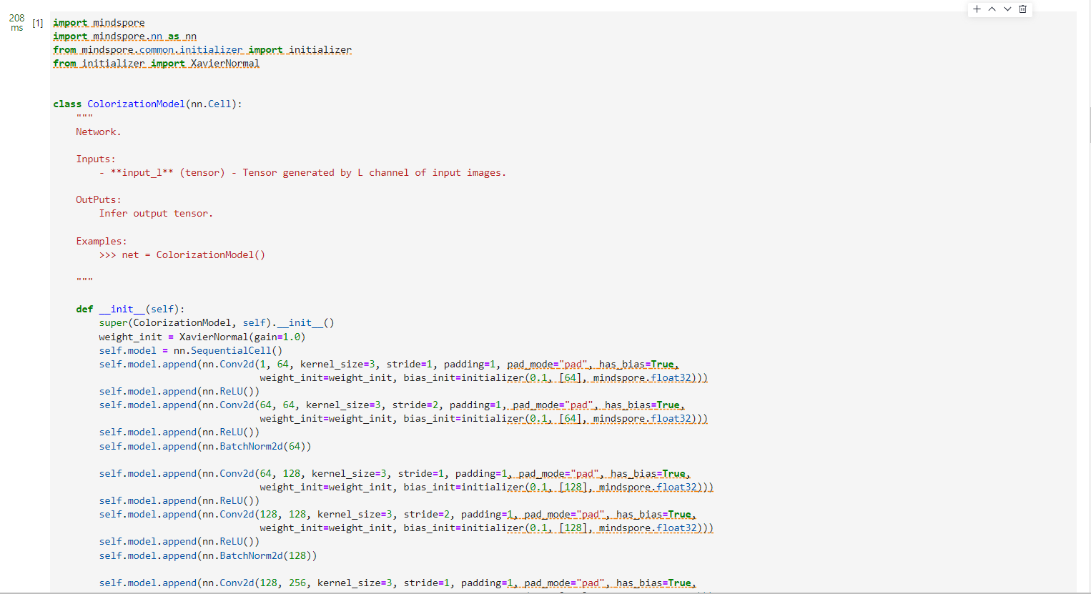Add a new cell with the plus icon

(x=977, y=9)
